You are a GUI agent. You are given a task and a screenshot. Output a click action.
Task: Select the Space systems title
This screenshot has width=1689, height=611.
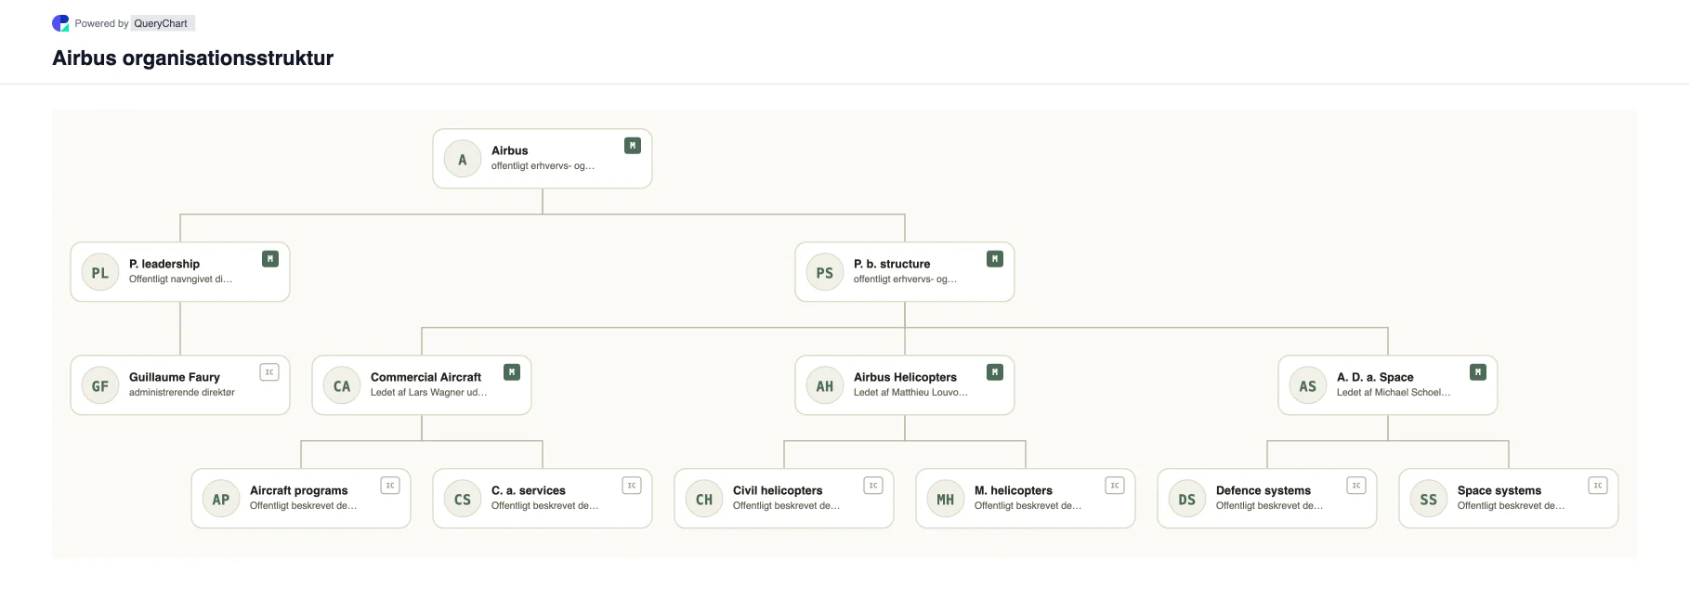(x=1499, y=490)
